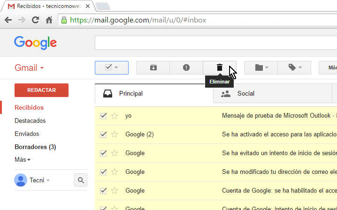The image size is (337, 210).
Task: Select the Recibidos Gmail browser tab
Action: 48,6
